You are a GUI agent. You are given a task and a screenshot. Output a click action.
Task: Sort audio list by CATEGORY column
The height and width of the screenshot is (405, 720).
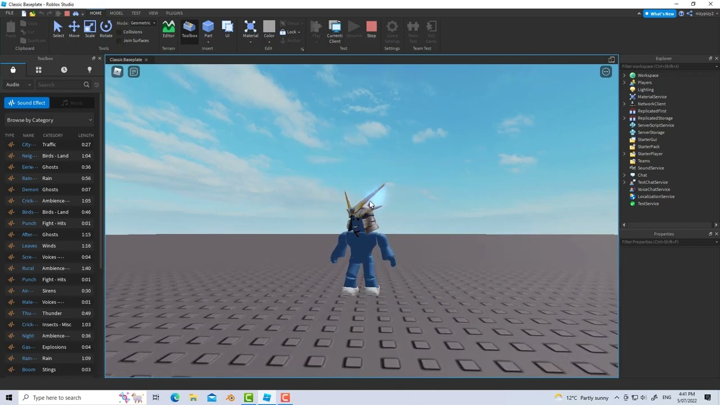click(53, 135)
